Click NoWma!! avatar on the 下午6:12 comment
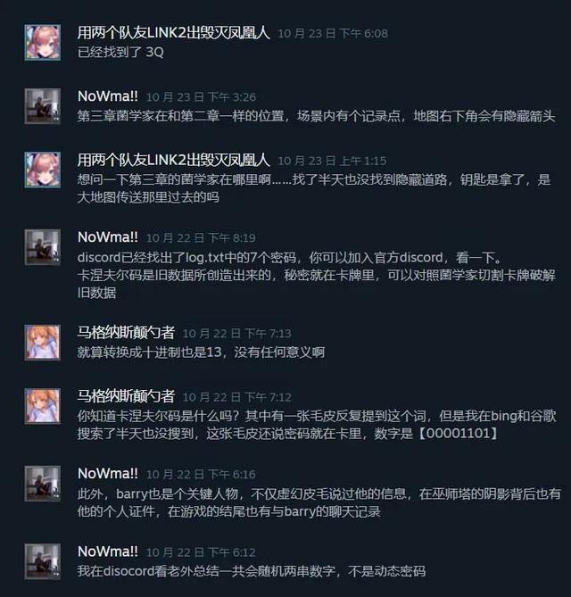 43,561
